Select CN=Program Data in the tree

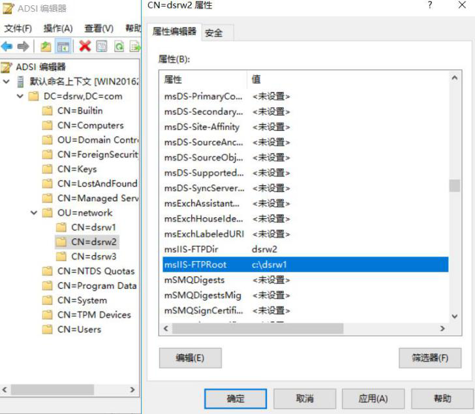pos(97,285)
